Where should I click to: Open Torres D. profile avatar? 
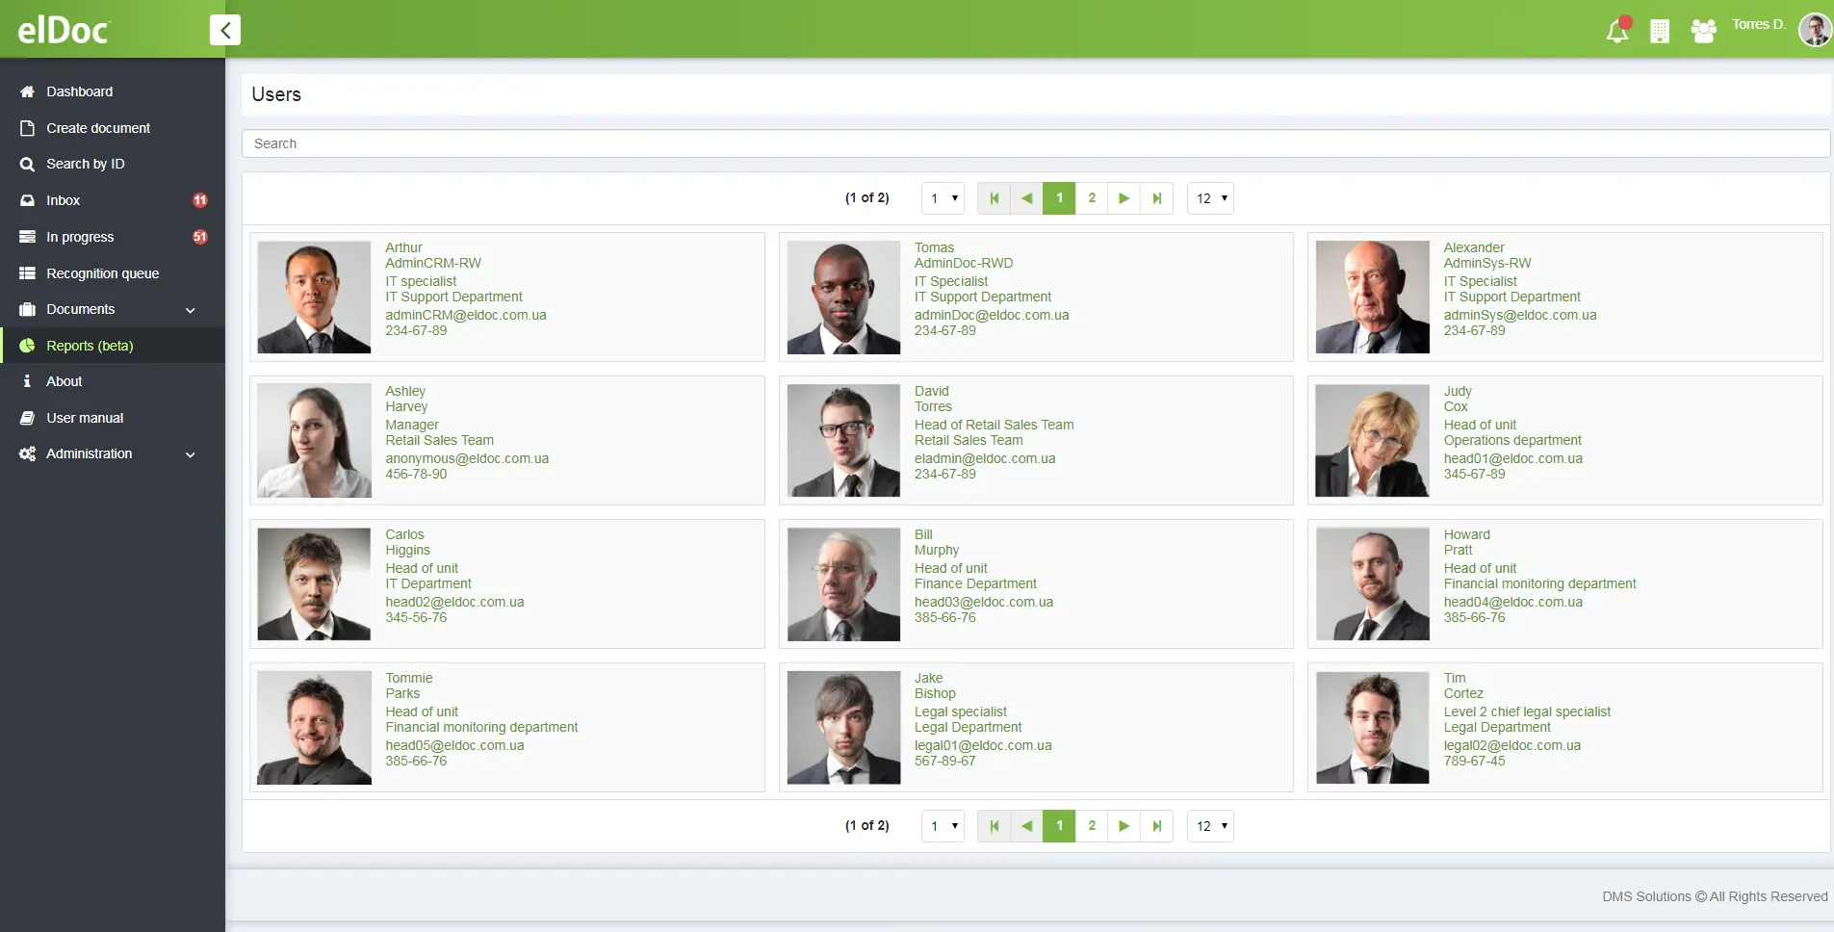click(x=1815, y=30)
